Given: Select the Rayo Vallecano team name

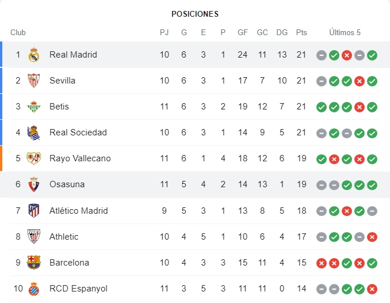Looking at the screenshot, I should click(x=80, y=158).
